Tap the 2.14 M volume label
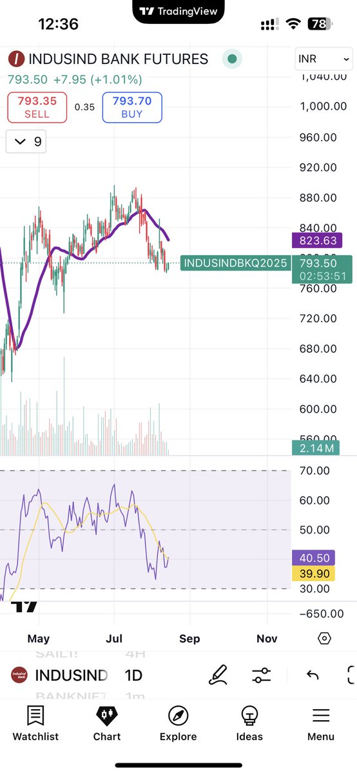357x775 pixels. coord(315,448)
